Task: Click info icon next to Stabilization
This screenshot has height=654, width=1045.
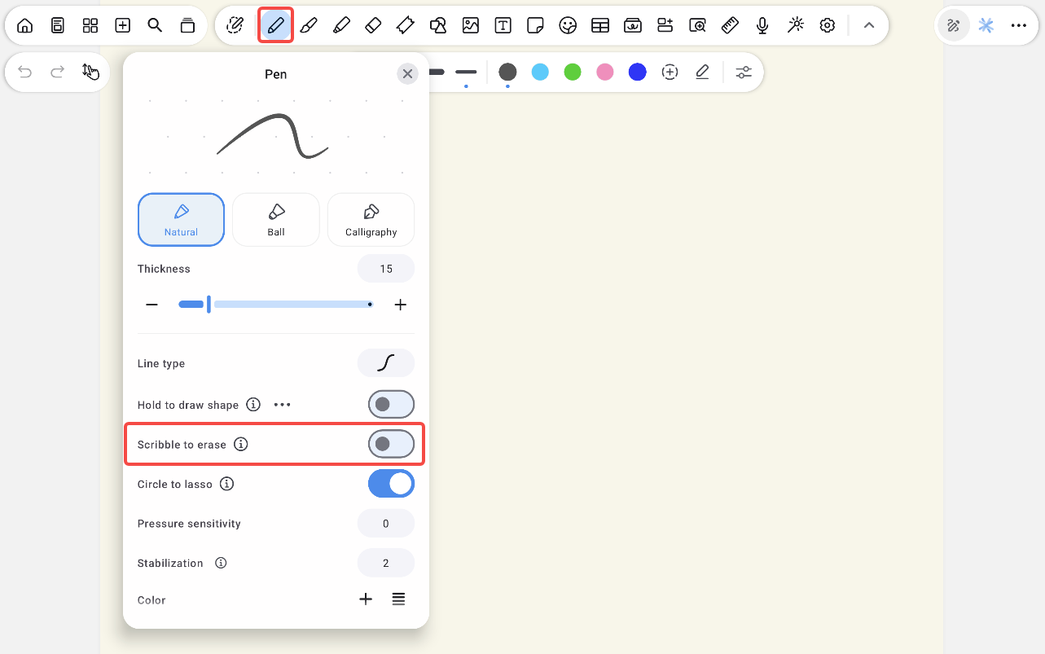Action: pos(221,563)
